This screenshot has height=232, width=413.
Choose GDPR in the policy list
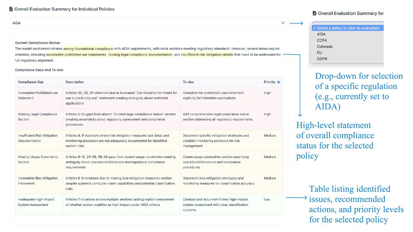322,59
